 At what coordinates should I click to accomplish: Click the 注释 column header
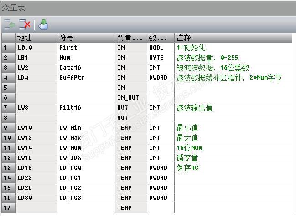tap(233, 38)
